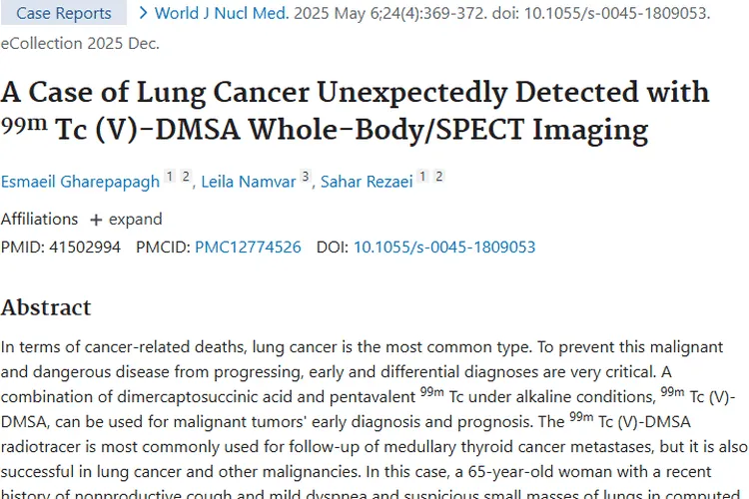Screen dimensions: 749x499
Task: Click the PMID number 41502994
Action: (x=84, y=247)
